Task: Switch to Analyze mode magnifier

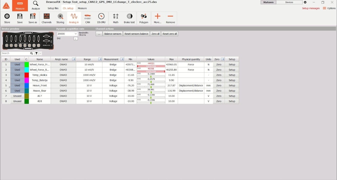Action: [36, 5]
